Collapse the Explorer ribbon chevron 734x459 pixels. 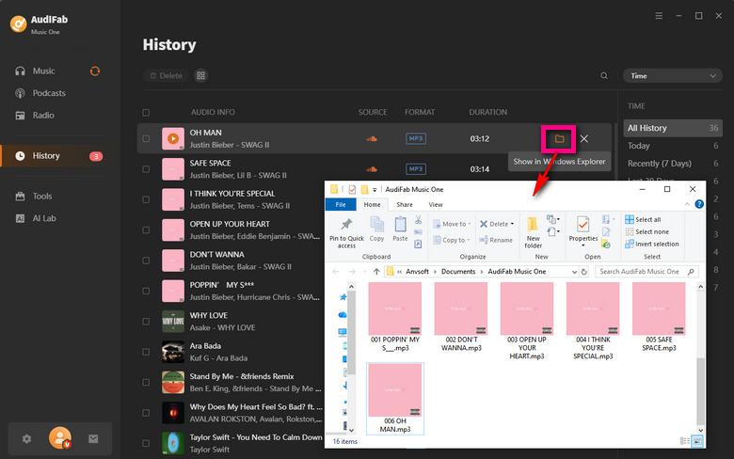(687, 204)
